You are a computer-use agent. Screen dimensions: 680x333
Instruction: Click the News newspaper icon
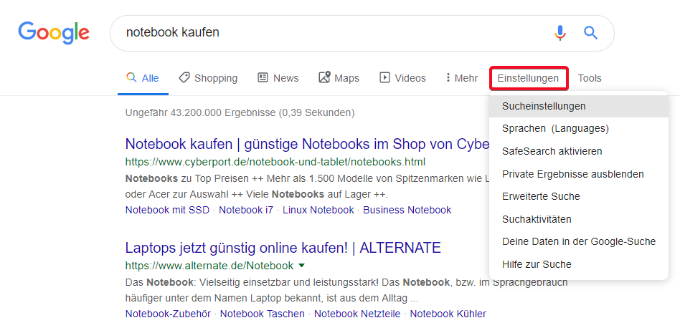(x=263, y=77)
